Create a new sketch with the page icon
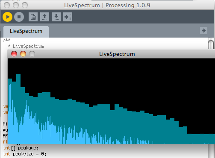This screenshot has height=158, width=215. pyautogui.click(x=33, y=17)
